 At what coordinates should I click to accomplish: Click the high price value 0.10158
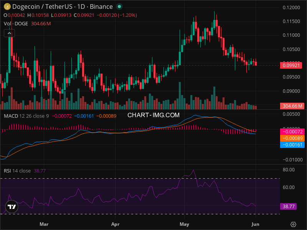click(40, 15)
